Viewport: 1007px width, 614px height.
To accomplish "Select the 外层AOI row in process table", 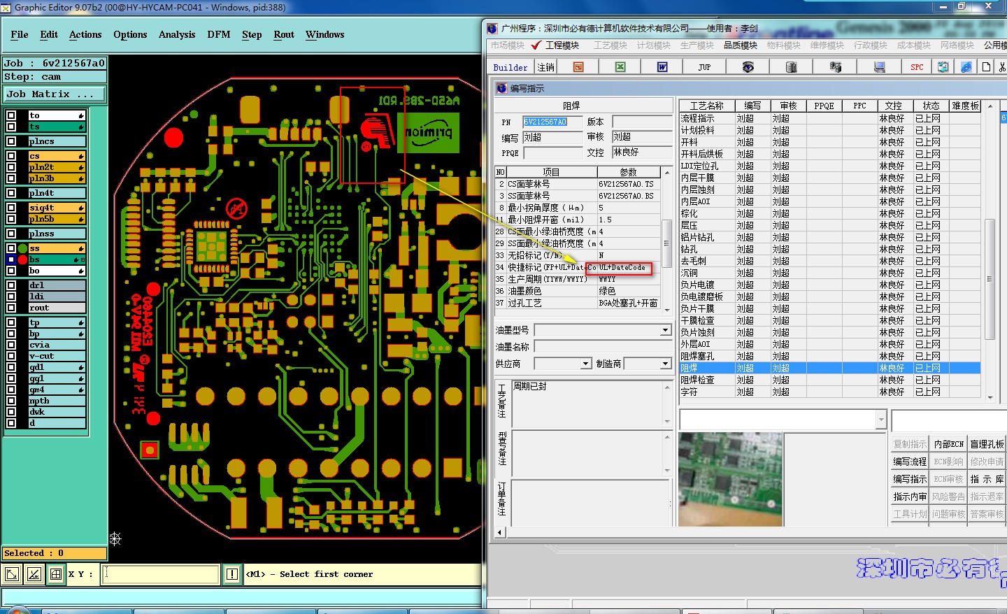I will [830, 344].
